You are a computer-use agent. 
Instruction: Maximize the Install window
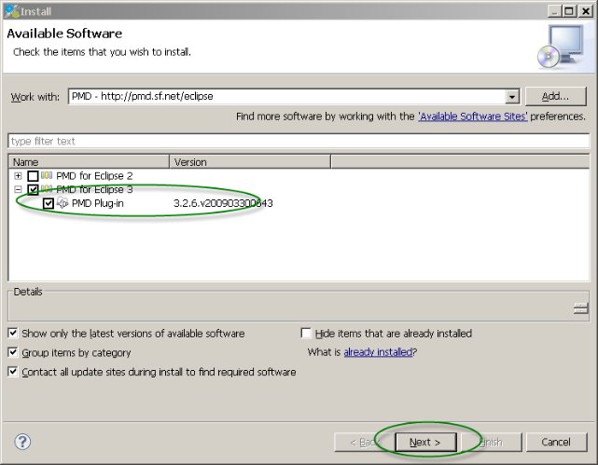[569, 11]
